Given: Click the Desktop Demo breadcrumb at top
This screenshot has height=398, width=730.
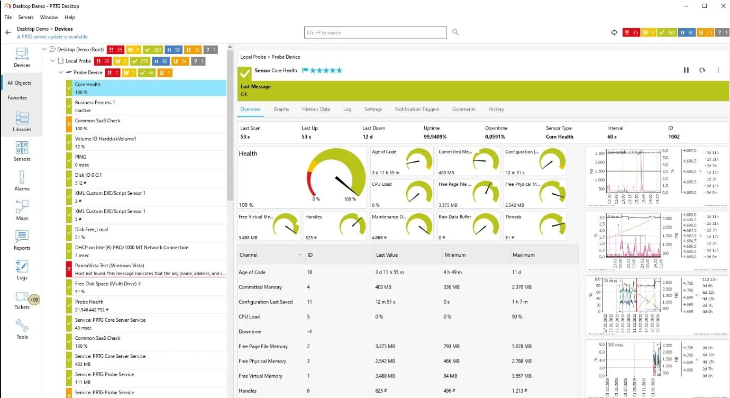Looking at the screenshot, I should point(33,29).
